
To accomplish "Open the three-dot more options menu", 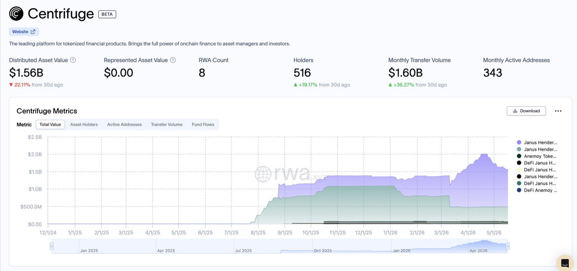I will [558, 111].
